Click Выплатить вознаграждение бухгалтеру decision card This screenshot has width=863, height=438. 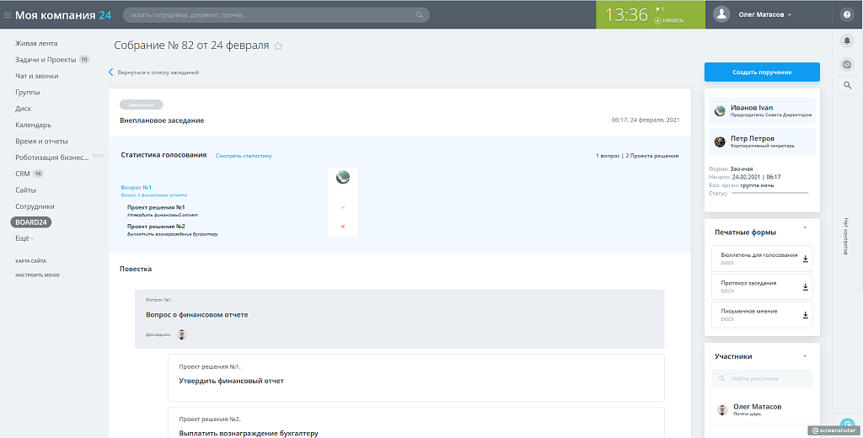[x=416, y=423]
